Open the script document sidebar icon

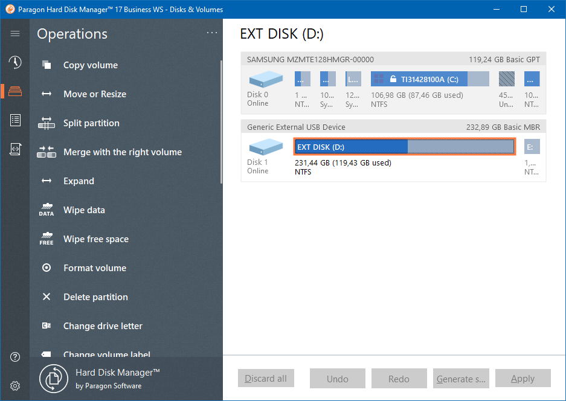coord(15,149)
